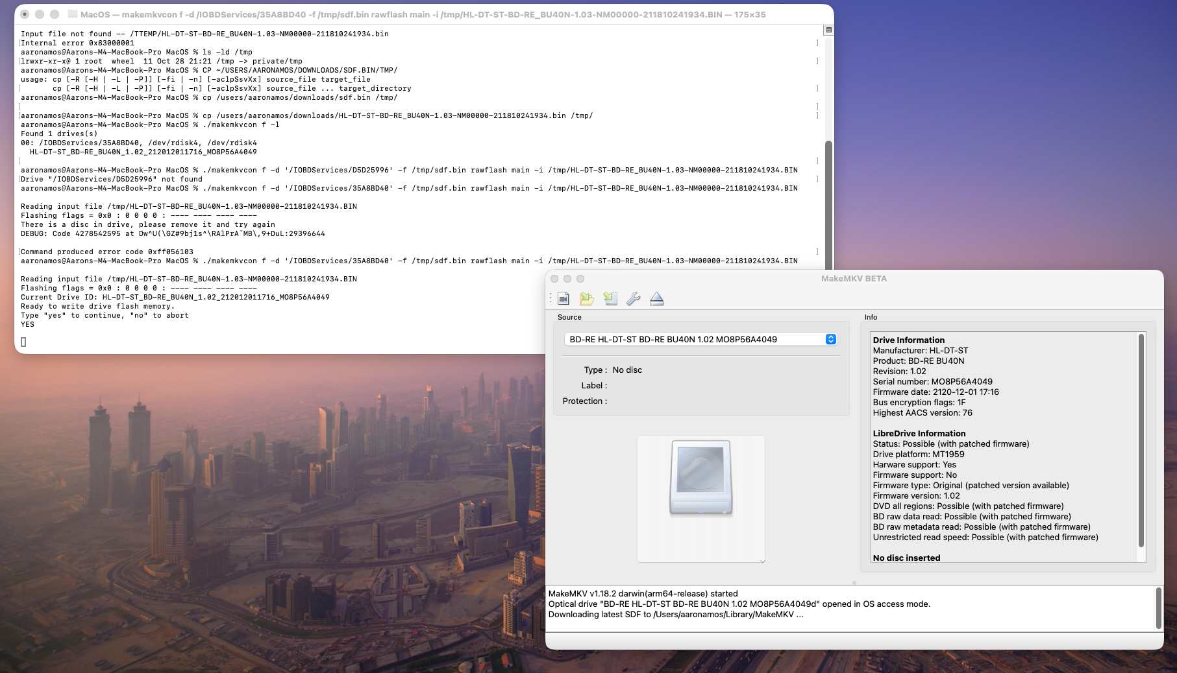Click the clipboard icon in Terminal corner
Viewport: 1177px width, 673px height.
[828, 29]
